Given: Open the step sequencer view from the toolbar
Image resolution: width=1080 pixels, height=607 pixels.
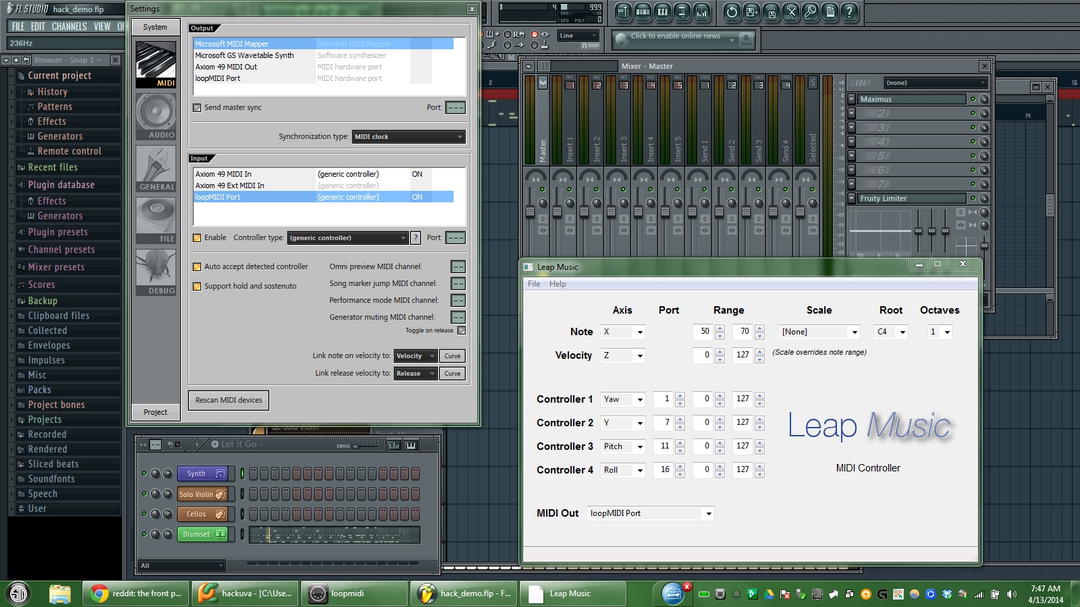Looking at the screenshot, I should [643, 11].
